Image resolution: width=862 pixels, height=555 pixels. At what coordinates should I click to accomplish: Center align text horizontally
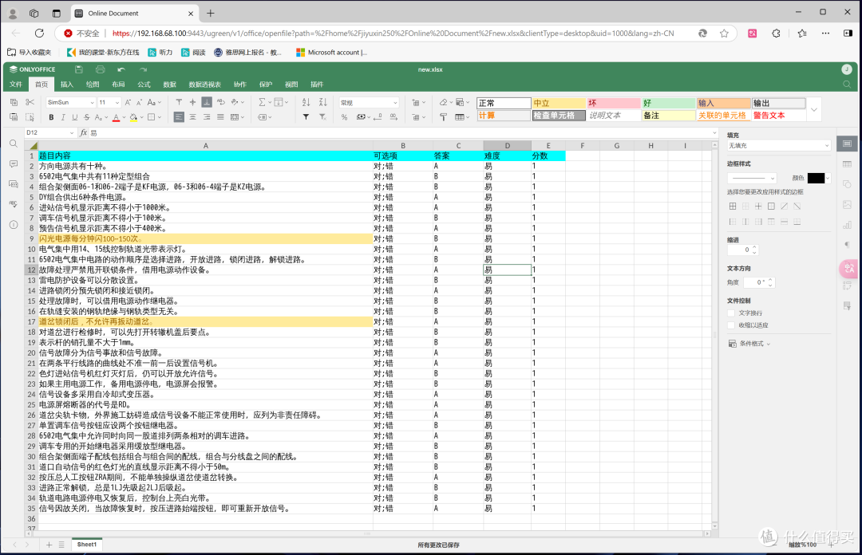[192, 117]
